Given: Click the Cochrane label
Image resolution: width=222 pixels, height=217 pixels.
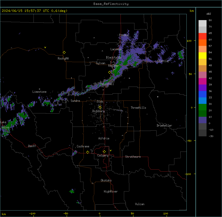Looking at the screenshot, I should point(83,146).
